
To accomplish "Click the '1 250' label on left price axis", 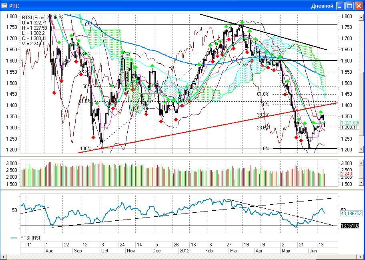I will point(12,139).
